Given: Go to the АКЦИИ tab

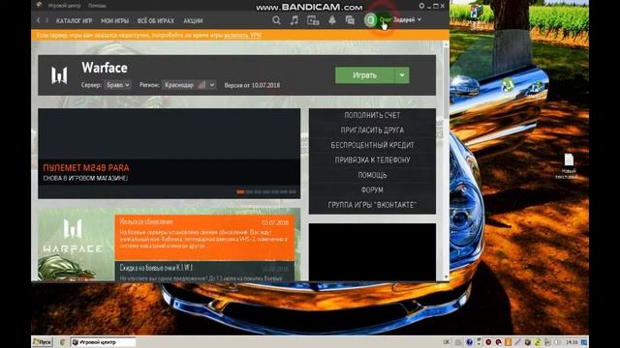Looking at the screenshot, I should click(x=193, y=21).
